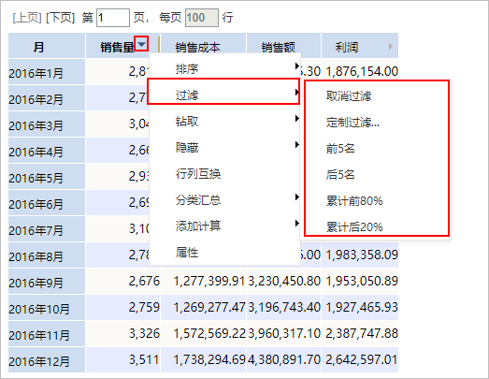Choose 属性 in the context menu

click(224, 253)
